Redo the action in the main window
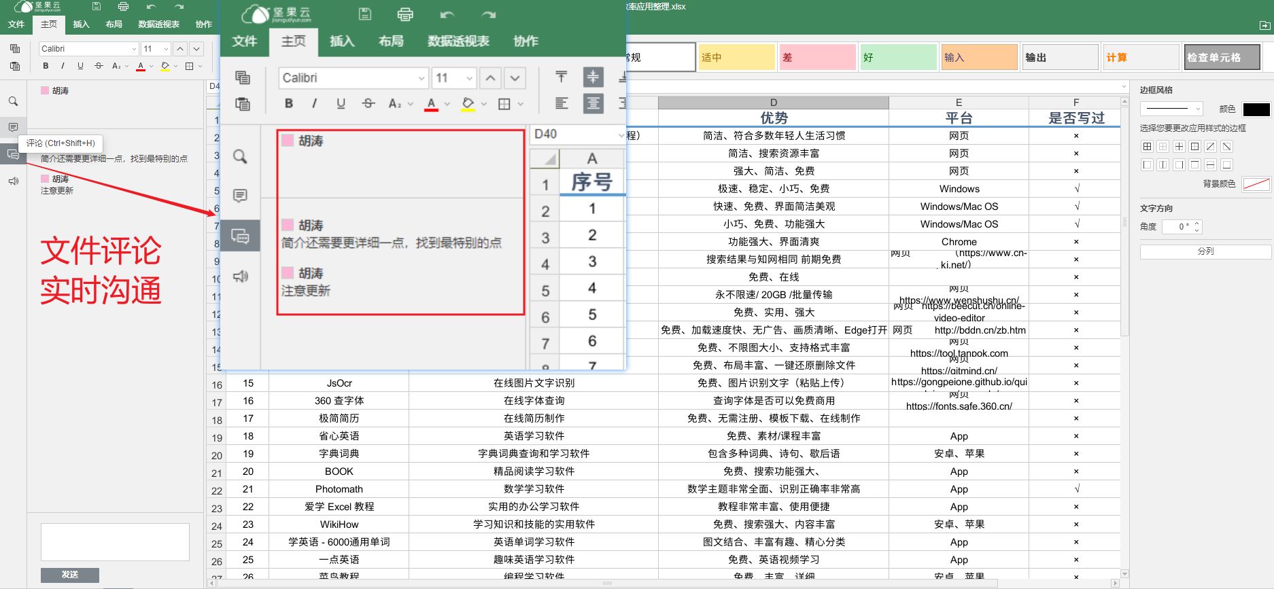Viewport: 1274px width, 589px height. point(179,6)
